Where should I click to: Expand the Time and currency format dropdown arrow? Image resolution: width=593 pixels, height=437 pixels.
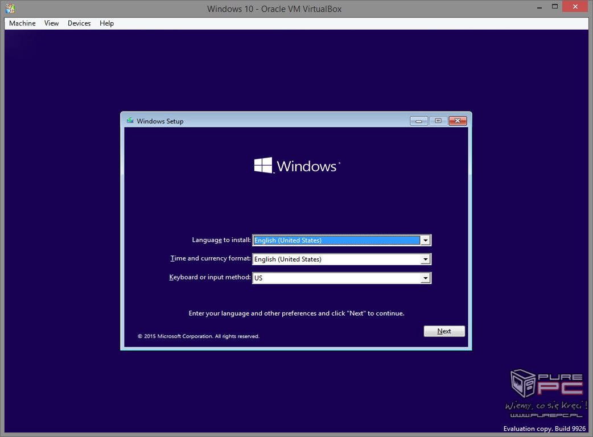pyautogui.click(x=426, y=259)
